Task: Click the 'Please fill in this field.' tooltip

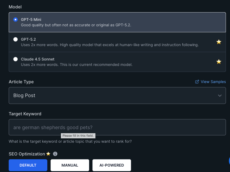Action: coord(78,136)
